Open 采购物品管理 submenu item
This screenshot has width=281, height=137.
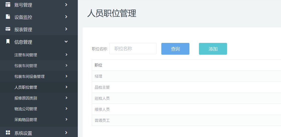26,120
